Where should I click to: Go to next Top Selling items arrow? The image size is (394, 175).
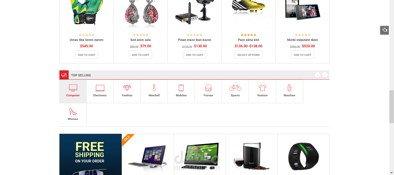[x=325, y=75]
